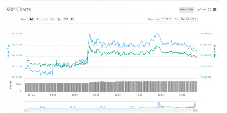Screen dimensions: 227x113
Task: Select 1y zoom range
Action: click(59, 19)
